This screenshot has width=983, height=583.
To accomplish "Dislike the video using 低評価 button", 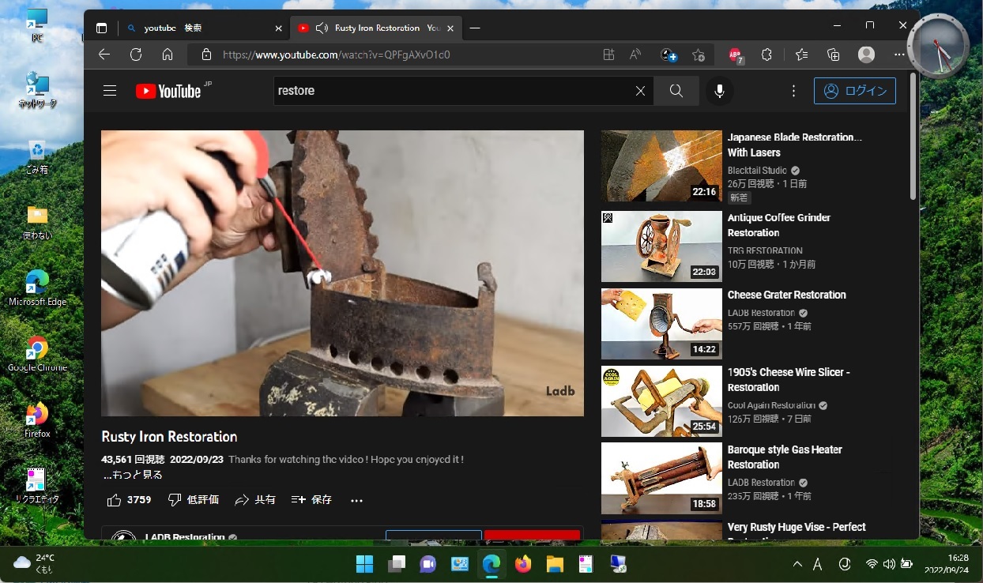I will pyautogui.click(x=194, y=500).
